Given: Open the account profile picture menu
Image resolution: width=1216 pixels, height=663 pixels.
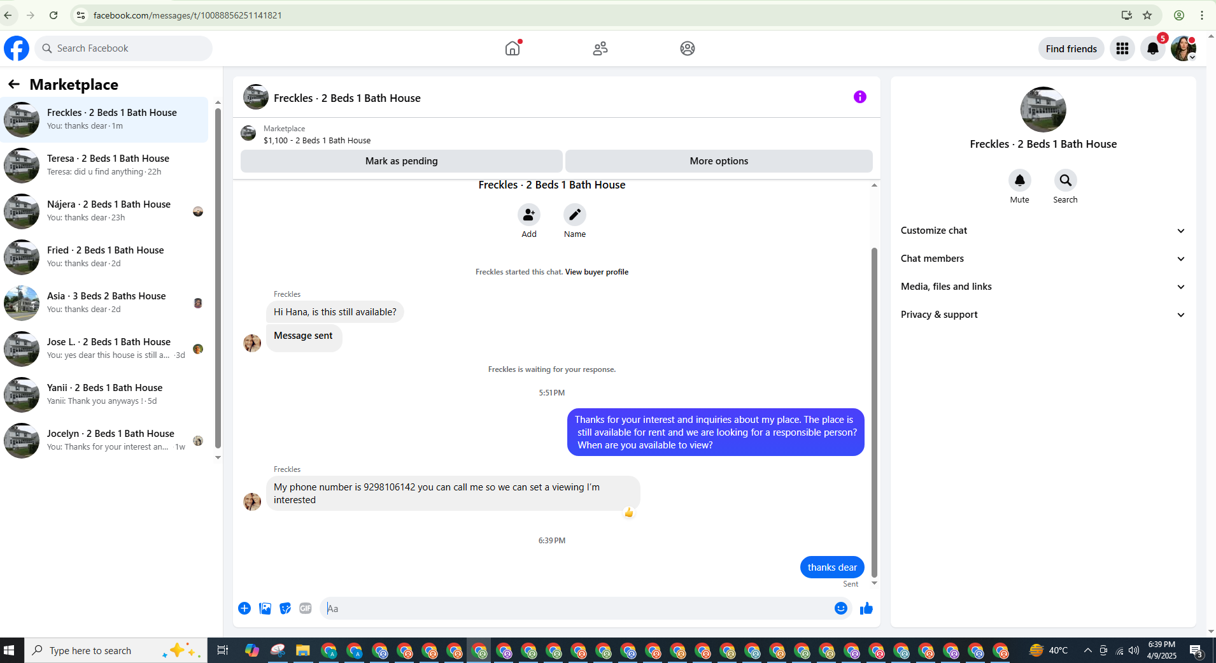Looking at the screenshot, I should (x=1184, y=48).
